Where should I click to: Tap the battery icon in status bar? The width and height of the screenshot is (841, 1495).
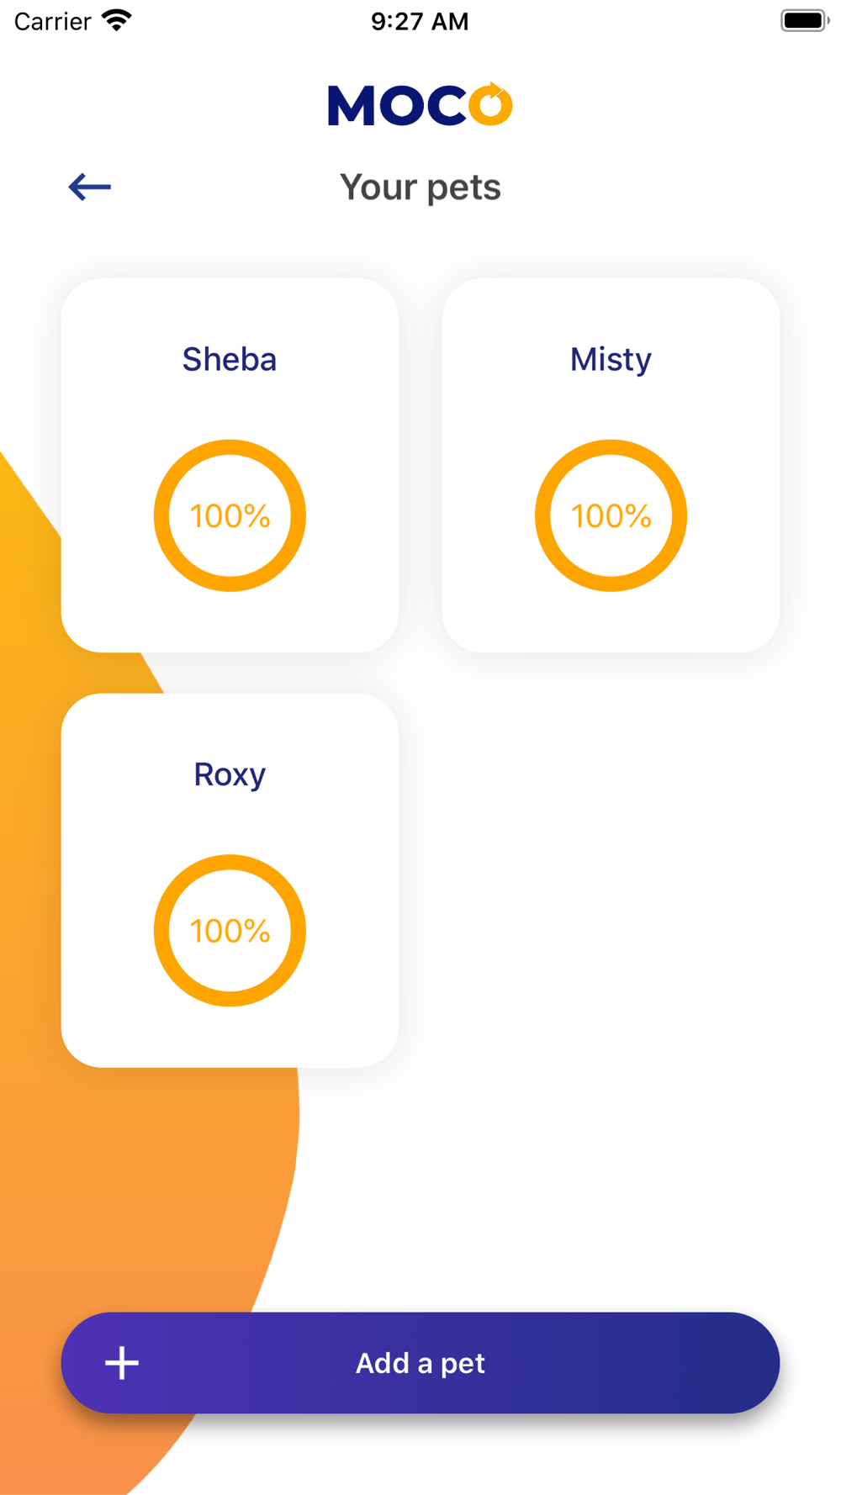click(804, 20)
